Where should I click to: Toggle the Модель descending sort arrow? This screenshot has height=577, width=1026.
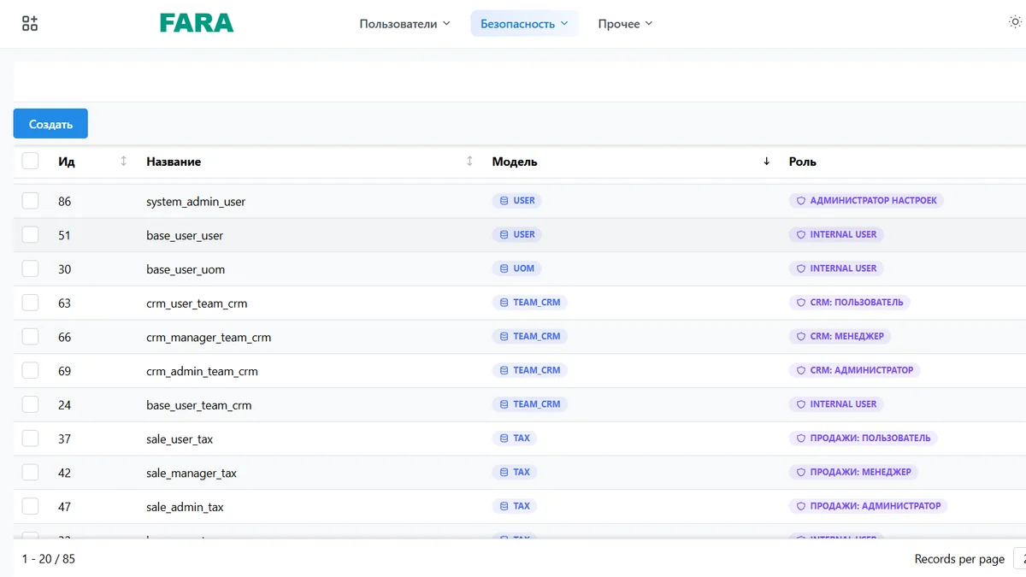[x=766, y=162]
